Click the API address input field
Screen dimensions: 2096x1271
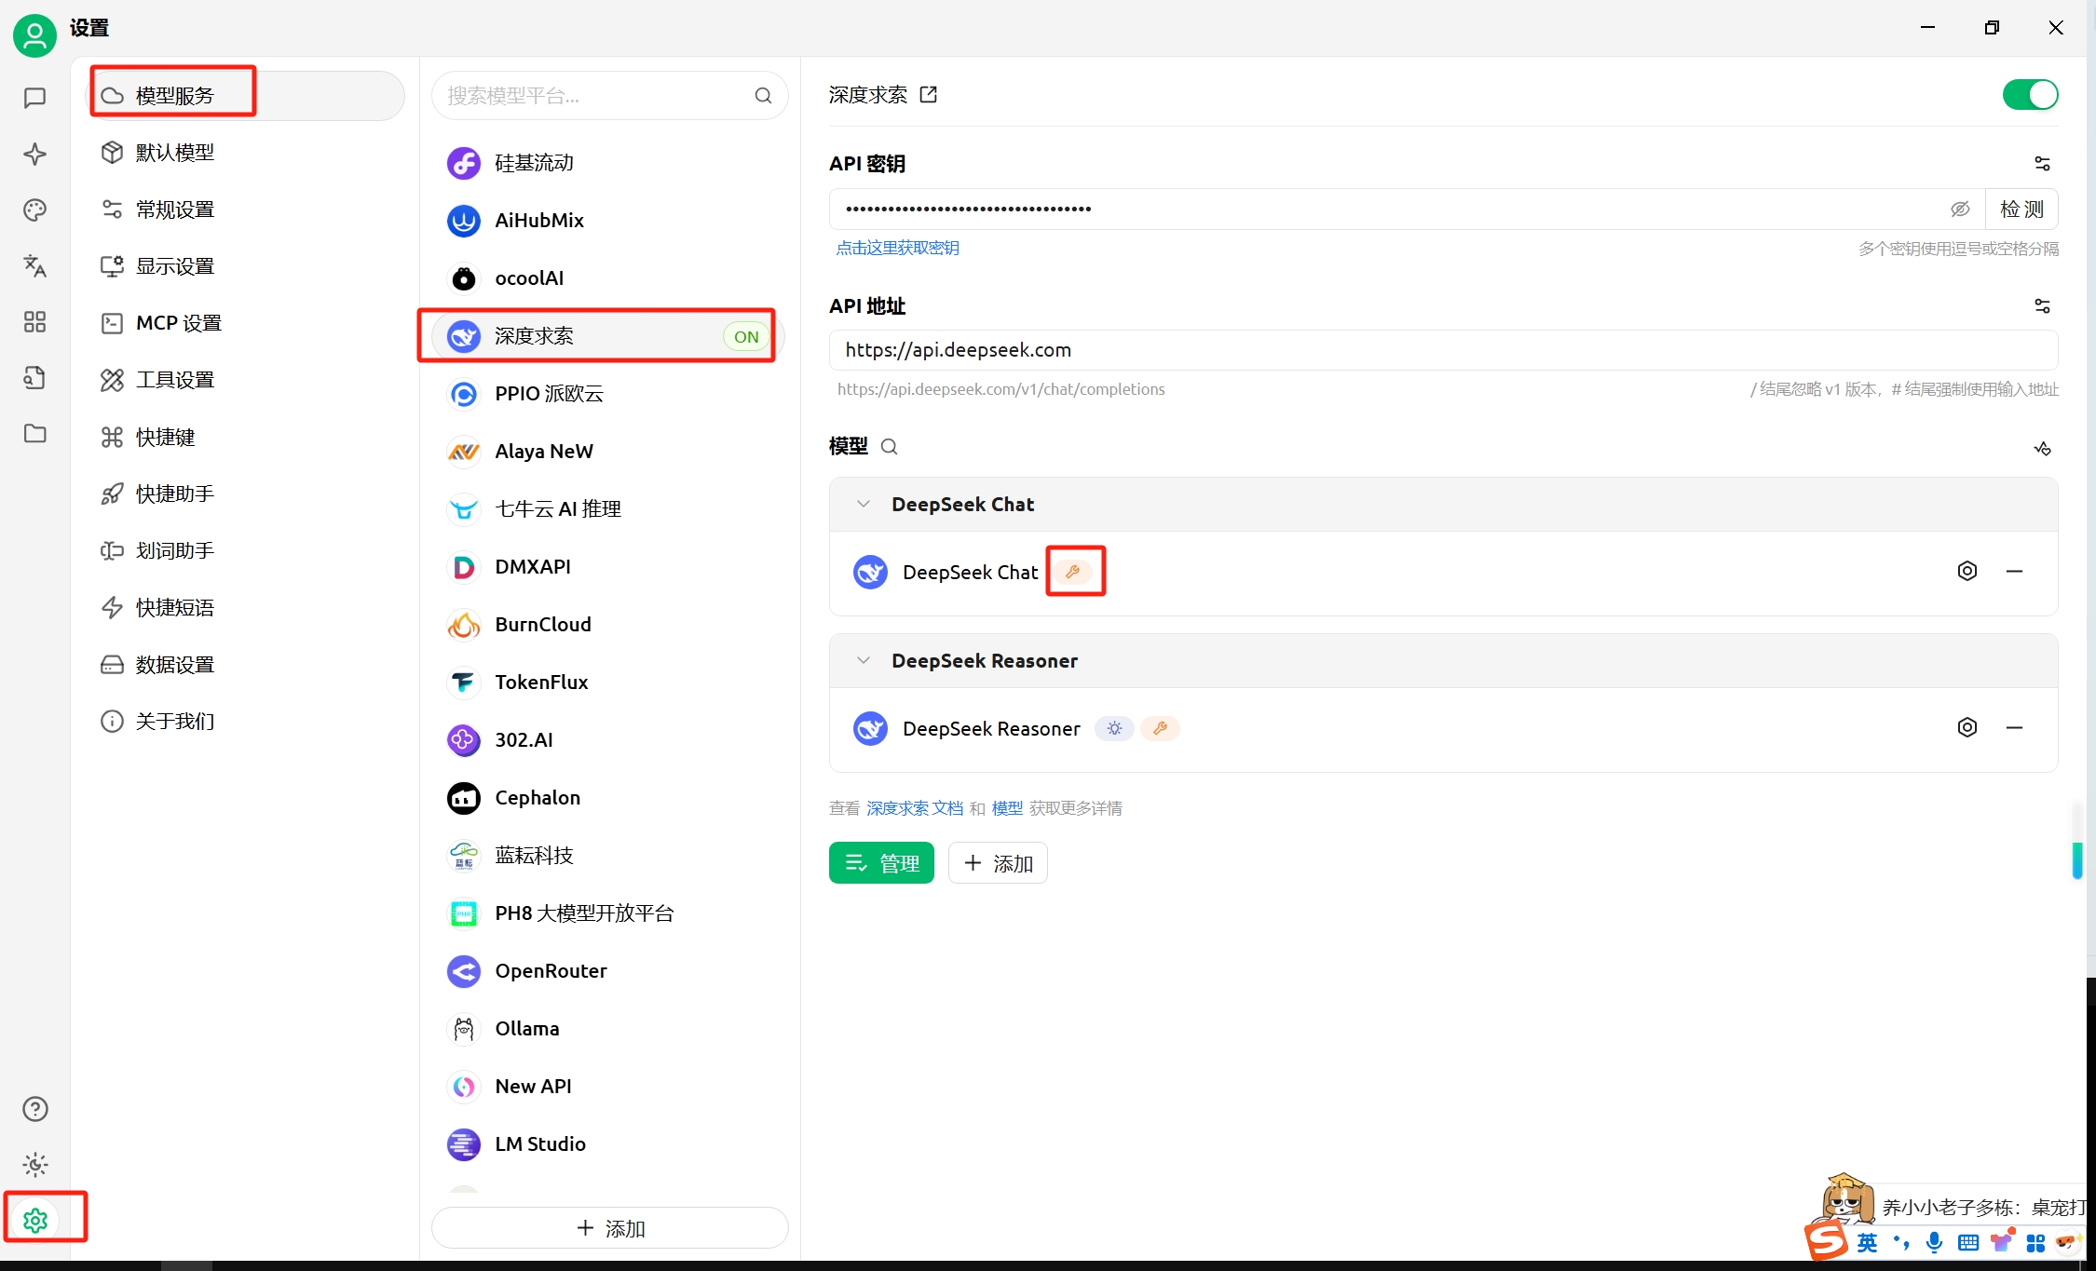[x=1443, y=350]
